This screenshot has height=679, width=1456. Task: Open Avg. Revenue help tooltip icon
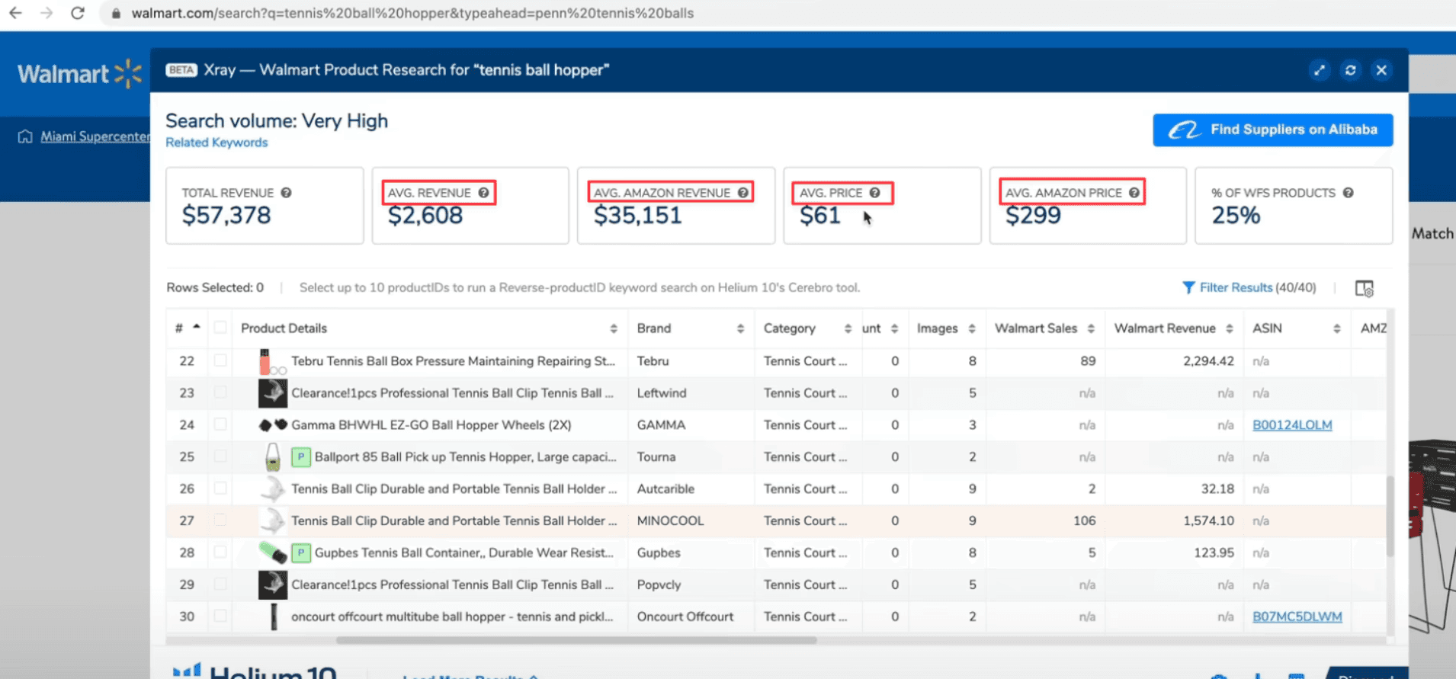point(483,193)
